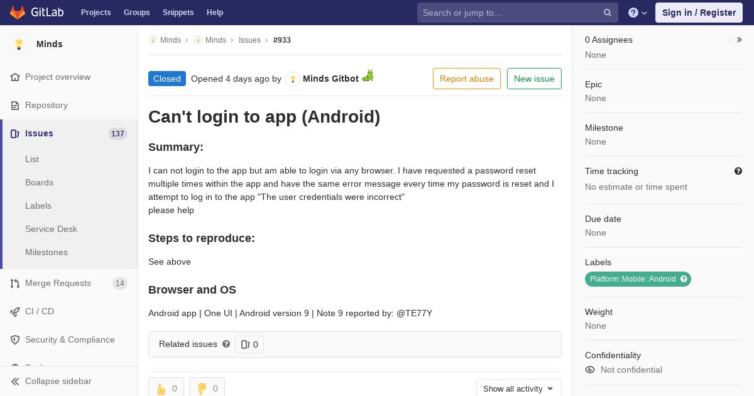This screenshot has height=396, width=754.
Task: Click the #933 breadcrumb
Action: coord(282,40)
